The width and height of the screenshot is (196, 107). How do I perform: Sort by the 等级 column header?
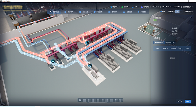click(165, 48)
